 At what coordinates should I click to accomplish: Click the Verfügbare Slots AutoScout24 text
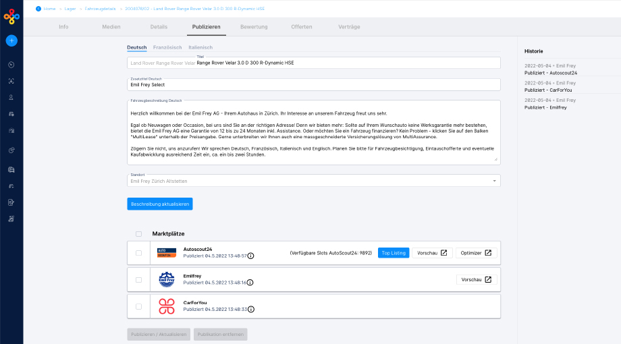point(331,253)
